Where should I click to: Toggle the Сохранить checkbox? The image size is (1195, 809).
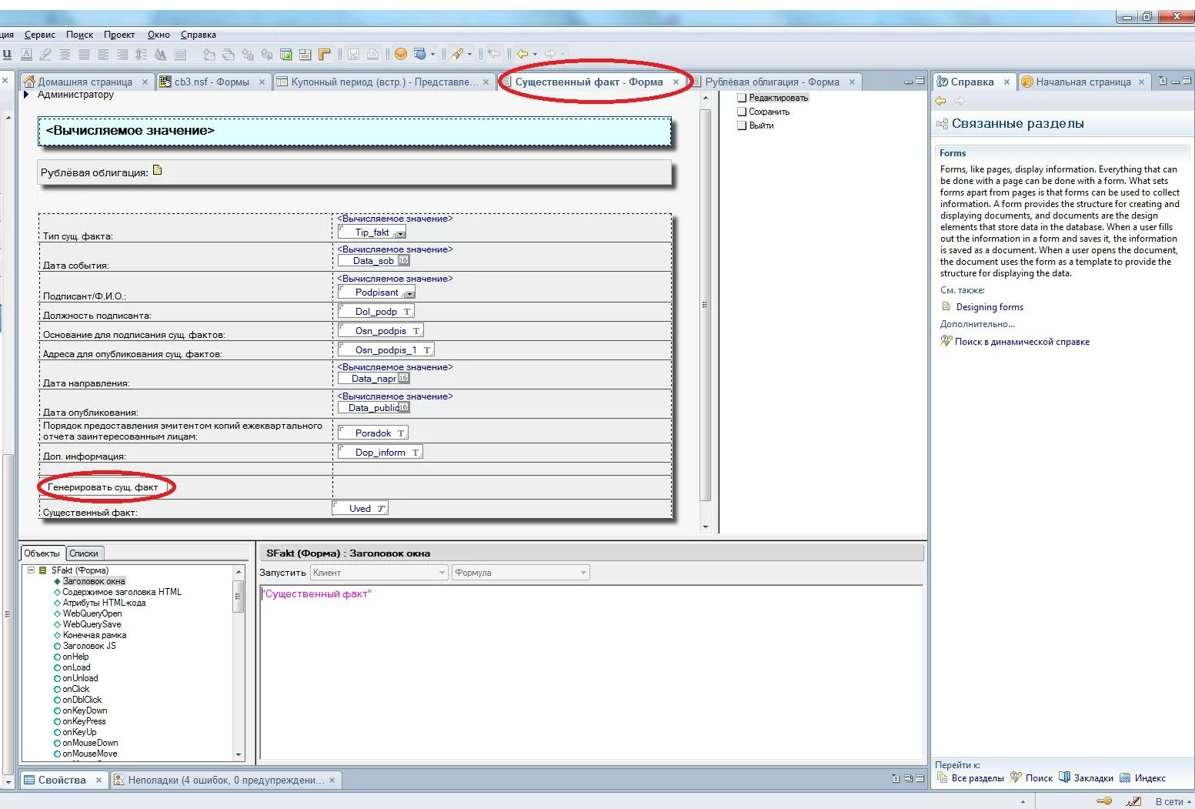coord(742,112)
